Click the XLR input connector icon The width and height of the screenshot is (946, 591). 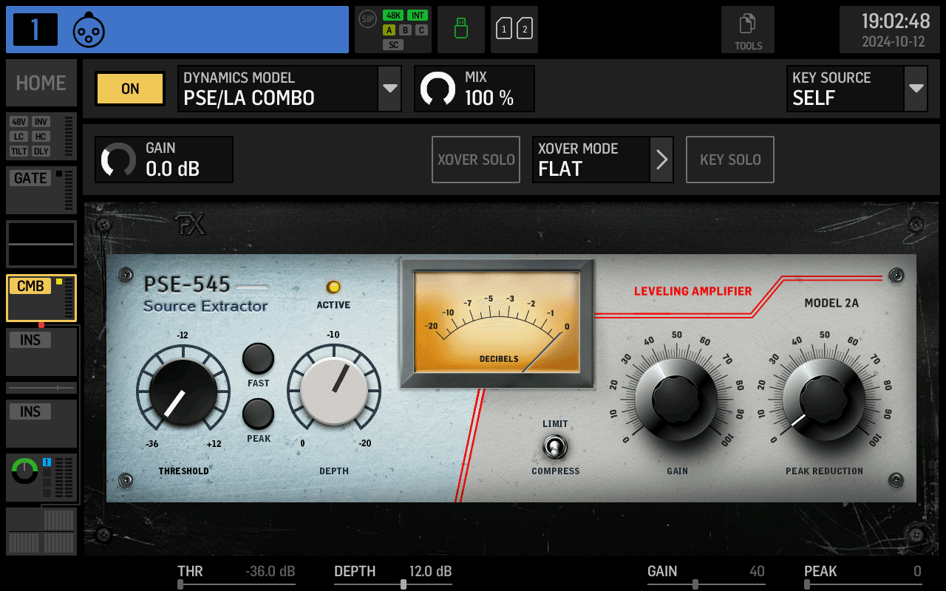pos(89,30)
